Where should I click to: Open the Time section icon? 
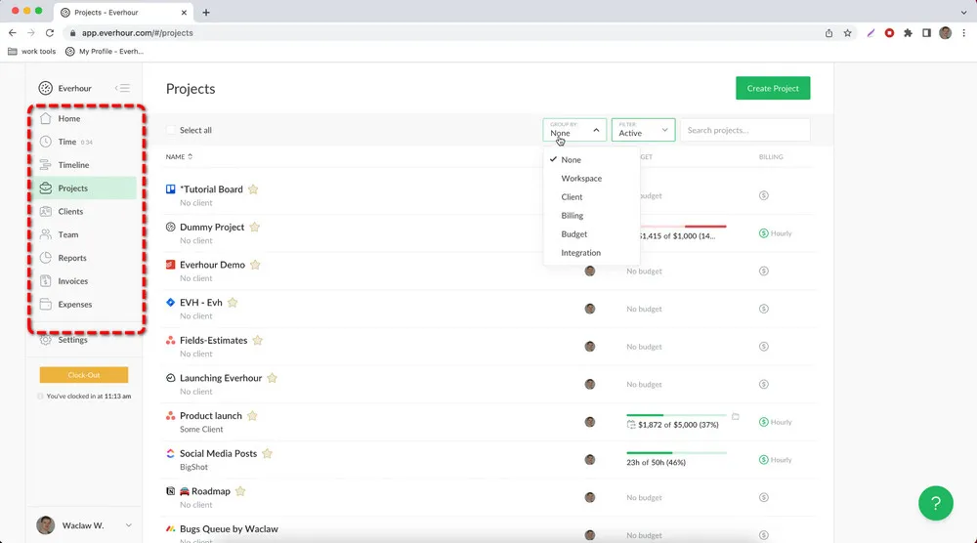click(x=46, y=142)
